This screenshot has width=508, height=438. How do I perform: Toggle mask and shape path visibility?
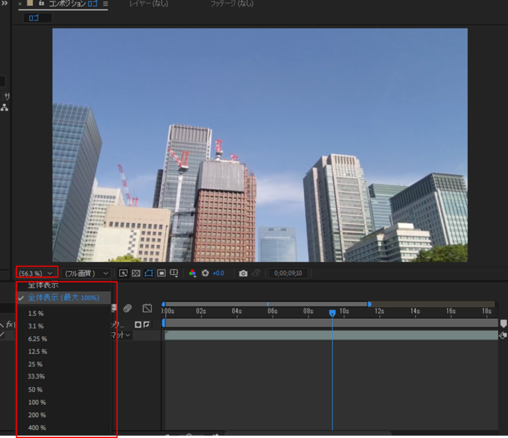click(x=149, y=273)
